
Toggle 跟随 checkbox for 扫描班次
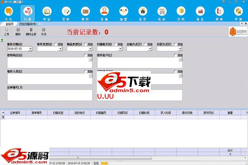click(x=115, y=44)
